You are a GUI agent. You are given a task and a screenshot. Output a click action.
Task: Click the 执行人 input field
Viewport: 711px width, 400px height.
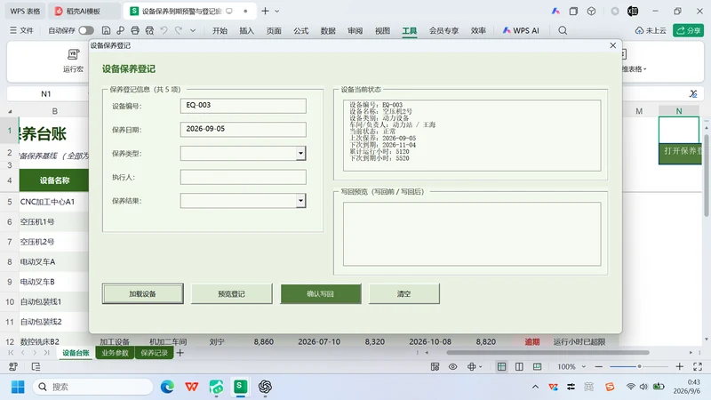(x=243, y=177)
